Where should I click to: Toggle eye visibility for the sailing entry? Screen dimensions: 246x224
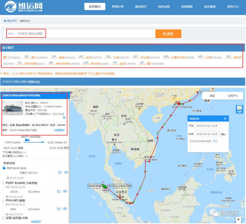point(66,172)
